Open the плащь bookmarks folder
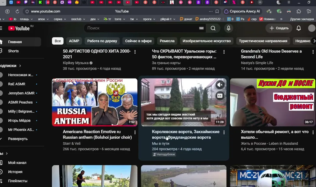The height and width of the screenshot is (187, 316). coord(26,19)
